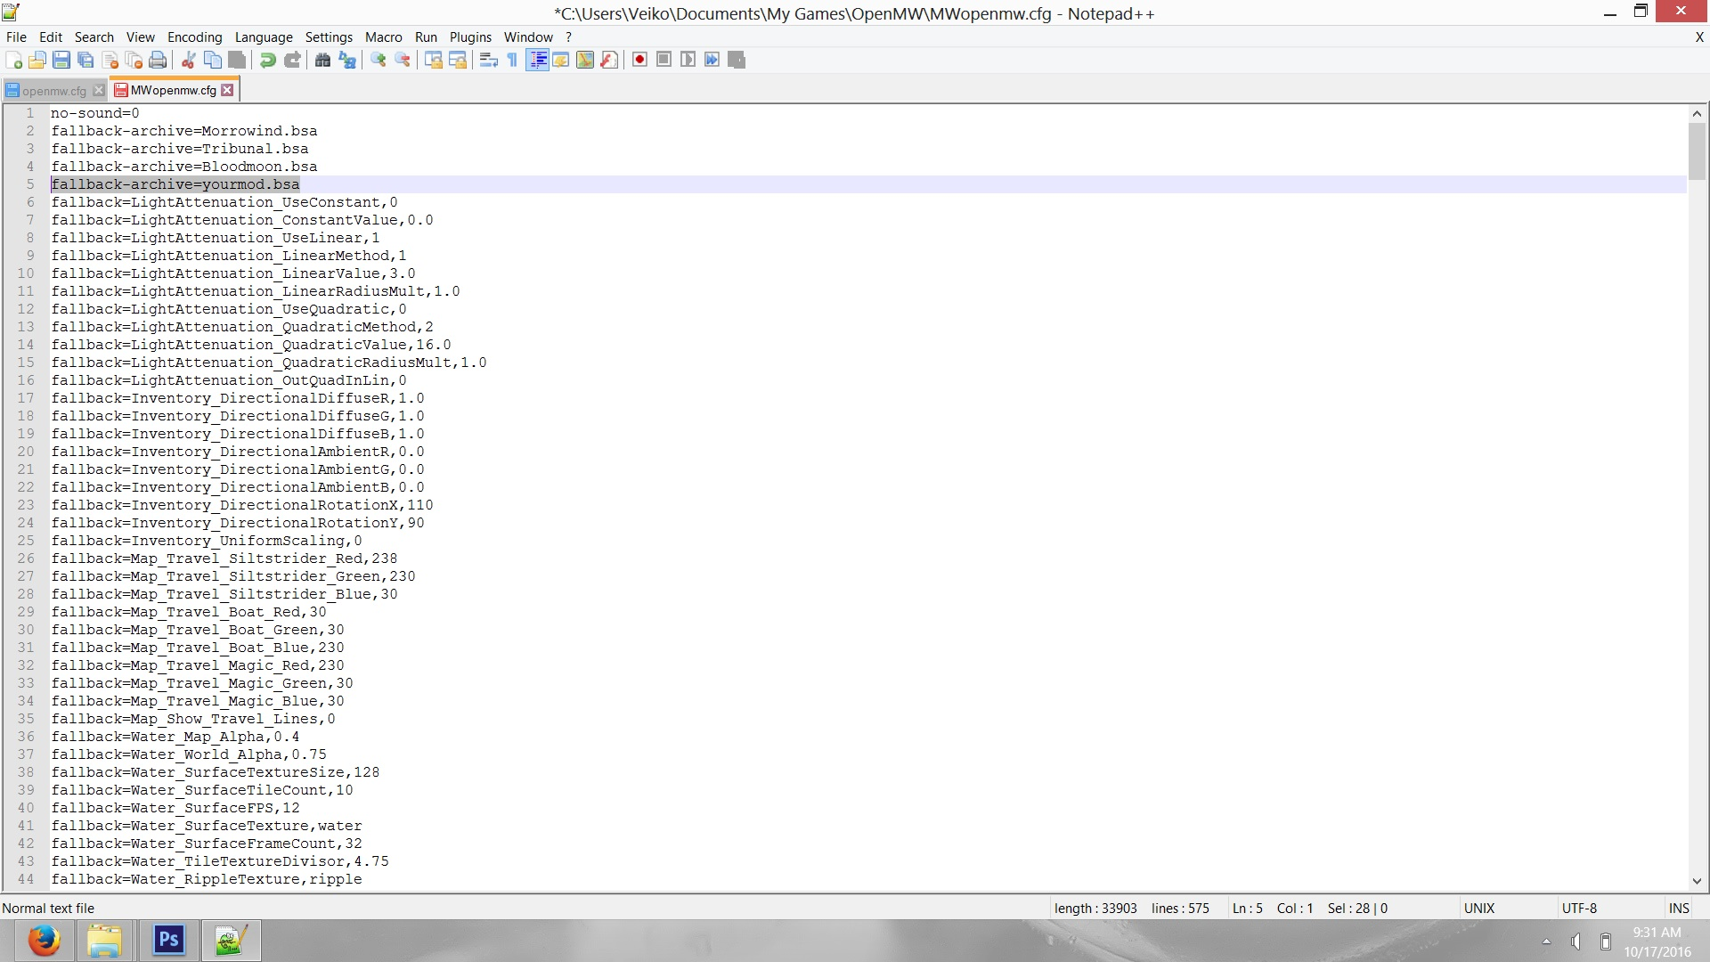Toggle Word wrap toolbar button

[489, 60]
